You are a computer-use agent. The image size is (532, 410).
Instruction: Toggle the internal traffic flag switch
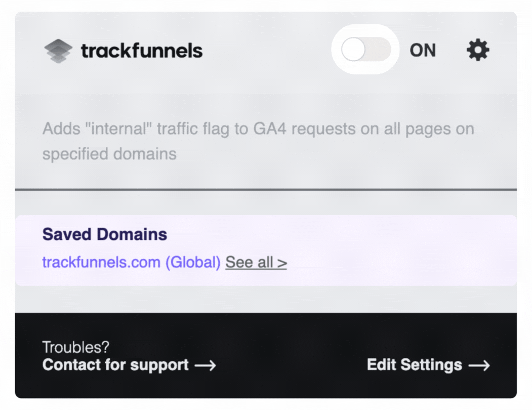point(365,50)
